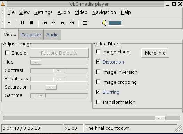Click the rewind (slower) icon
This screenshot has width=183, height=134.
click(54, 23)
